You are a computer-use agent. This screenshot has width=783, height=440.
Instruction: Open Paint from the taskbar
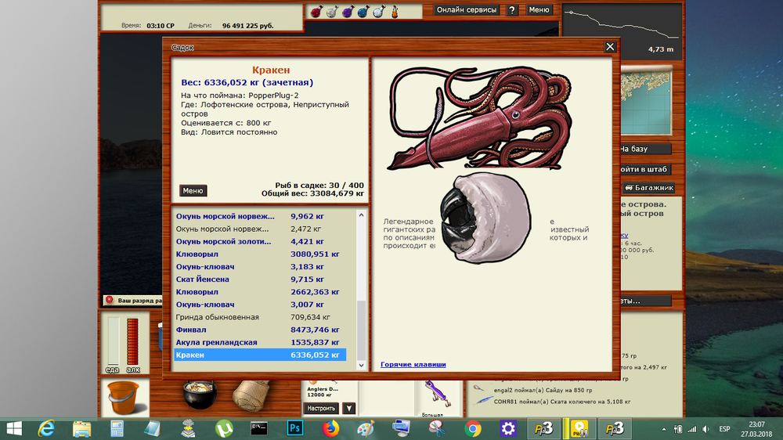coord(366,428)
